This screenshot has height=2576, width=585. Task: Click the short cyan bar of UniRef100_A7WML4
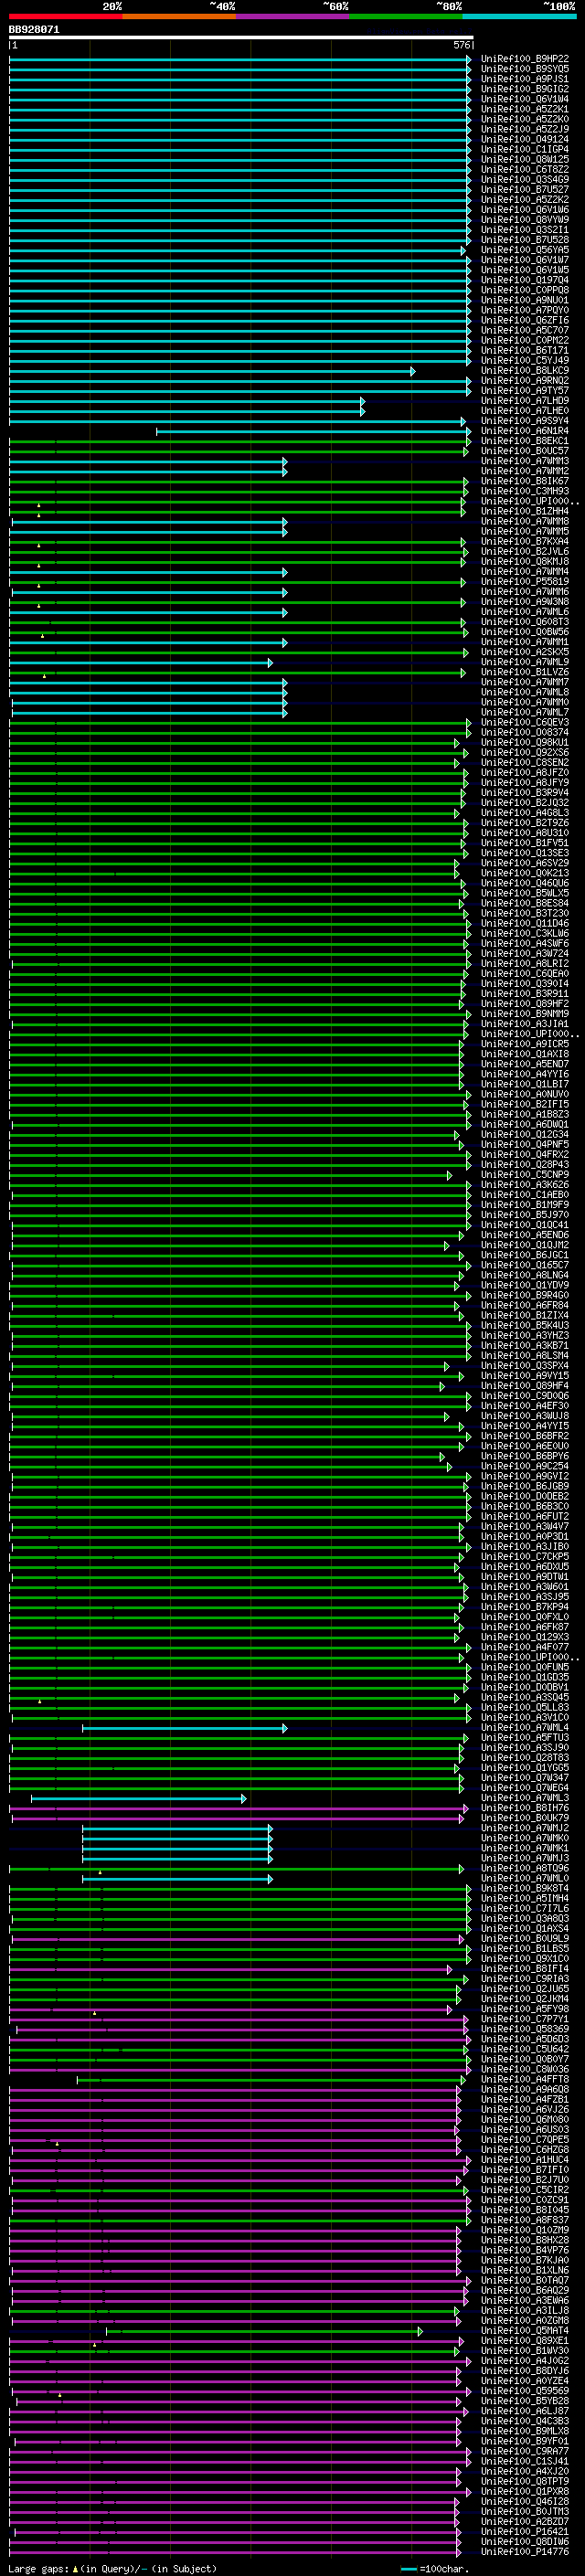184,1728
